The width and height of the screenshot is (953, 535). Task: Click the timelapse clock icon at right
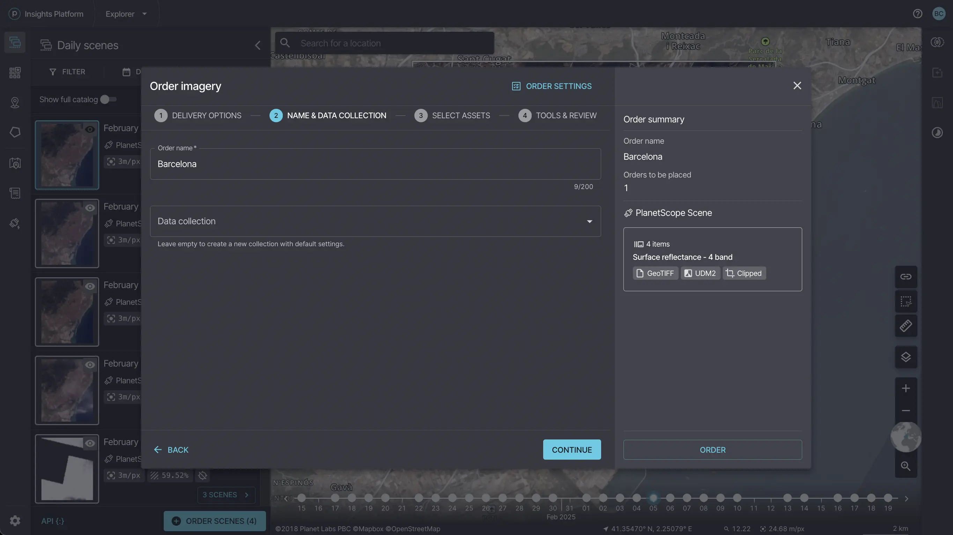pyautogui.click(x=937, y=133)
